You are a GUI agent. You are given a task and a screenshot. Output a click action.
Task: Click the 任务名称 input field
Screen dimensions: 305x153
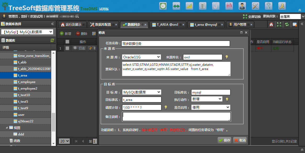176,43
